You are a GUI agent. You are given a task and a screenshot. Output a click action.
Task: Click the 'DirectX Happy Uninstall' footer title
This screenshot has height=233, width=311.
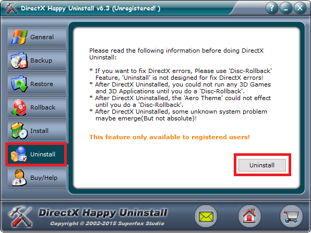[103, 213]
